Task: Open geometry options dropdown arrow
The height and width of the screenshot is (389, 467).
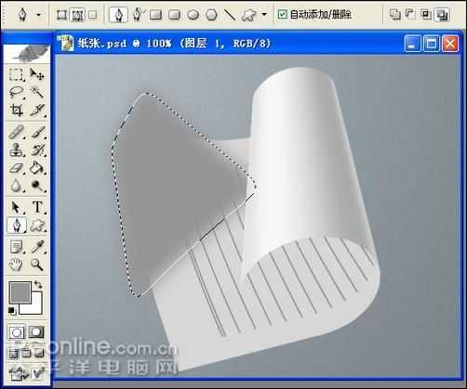Action: click(264, 15)
